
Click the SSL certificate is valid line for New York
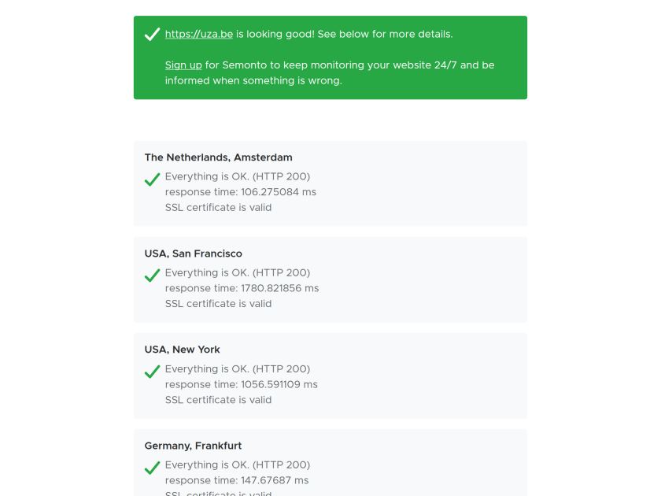coord(218,399)
